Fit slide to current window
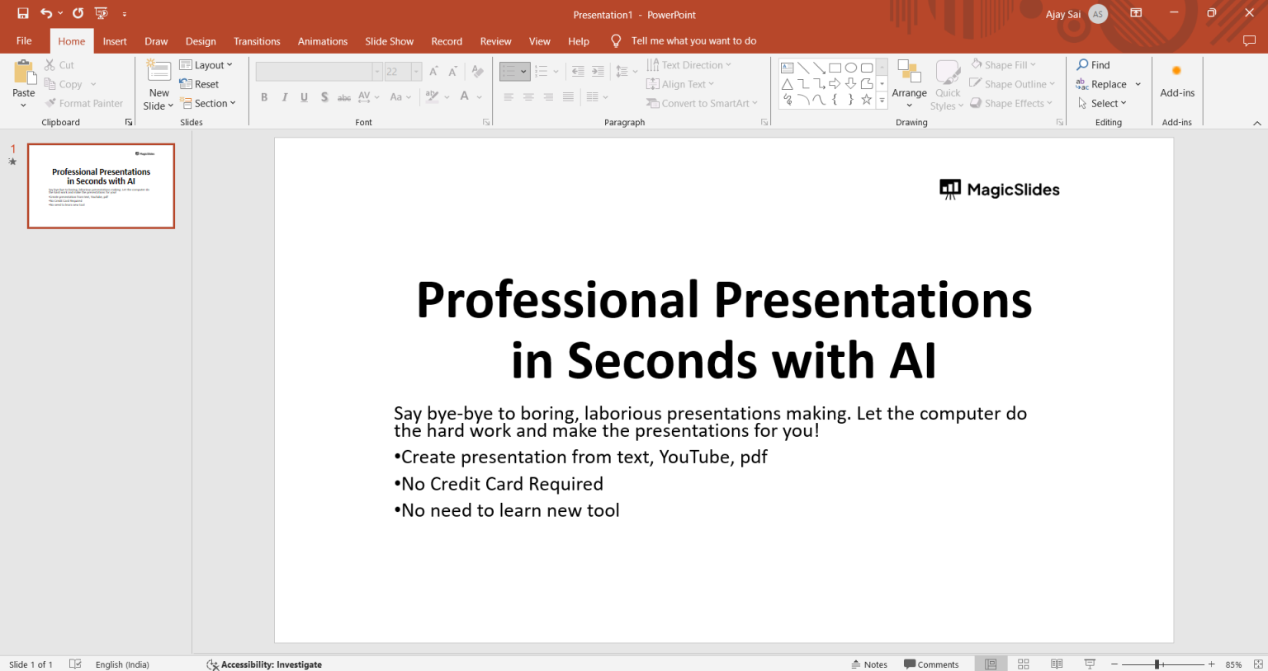This screenshot has width=1268, height=671. point(1258,664)
